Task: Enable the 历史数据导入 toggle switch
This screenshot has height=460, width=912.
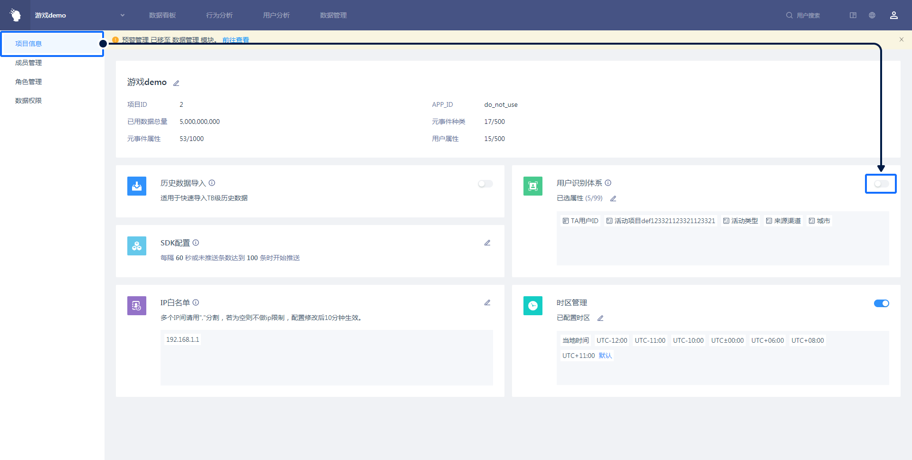Action: click(485, 184)
